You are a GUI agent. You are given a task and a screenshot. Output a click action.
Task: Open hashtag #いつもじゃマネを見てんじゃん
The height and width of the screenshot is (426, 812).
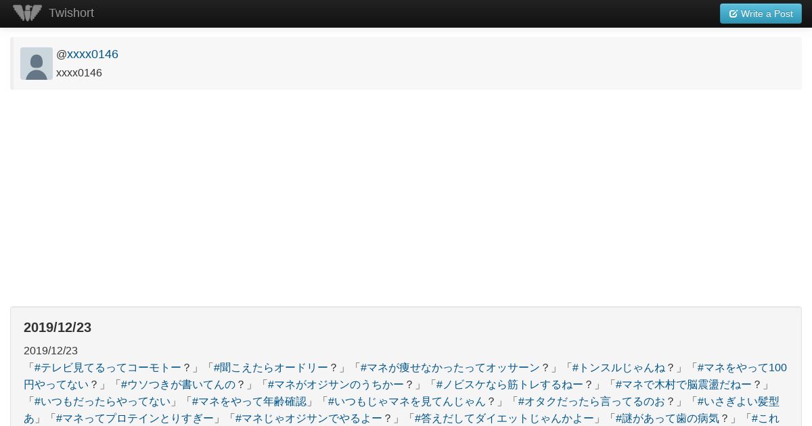coord(407,402)
